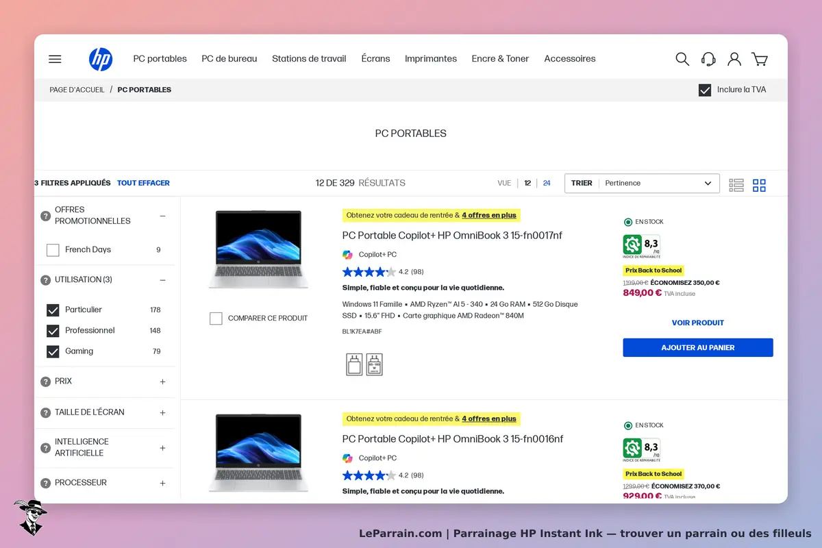Click Ajouter au panier for fn0017nf

(698, 348)
